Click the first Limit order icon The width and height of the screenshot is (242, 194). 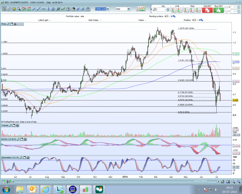[174, 10]
